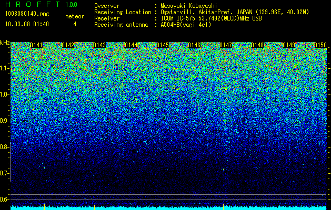This screenshot has width=331, height=210.
Task: Click the ICOM IC-575 receiver text
Action: tap(211, 18)
